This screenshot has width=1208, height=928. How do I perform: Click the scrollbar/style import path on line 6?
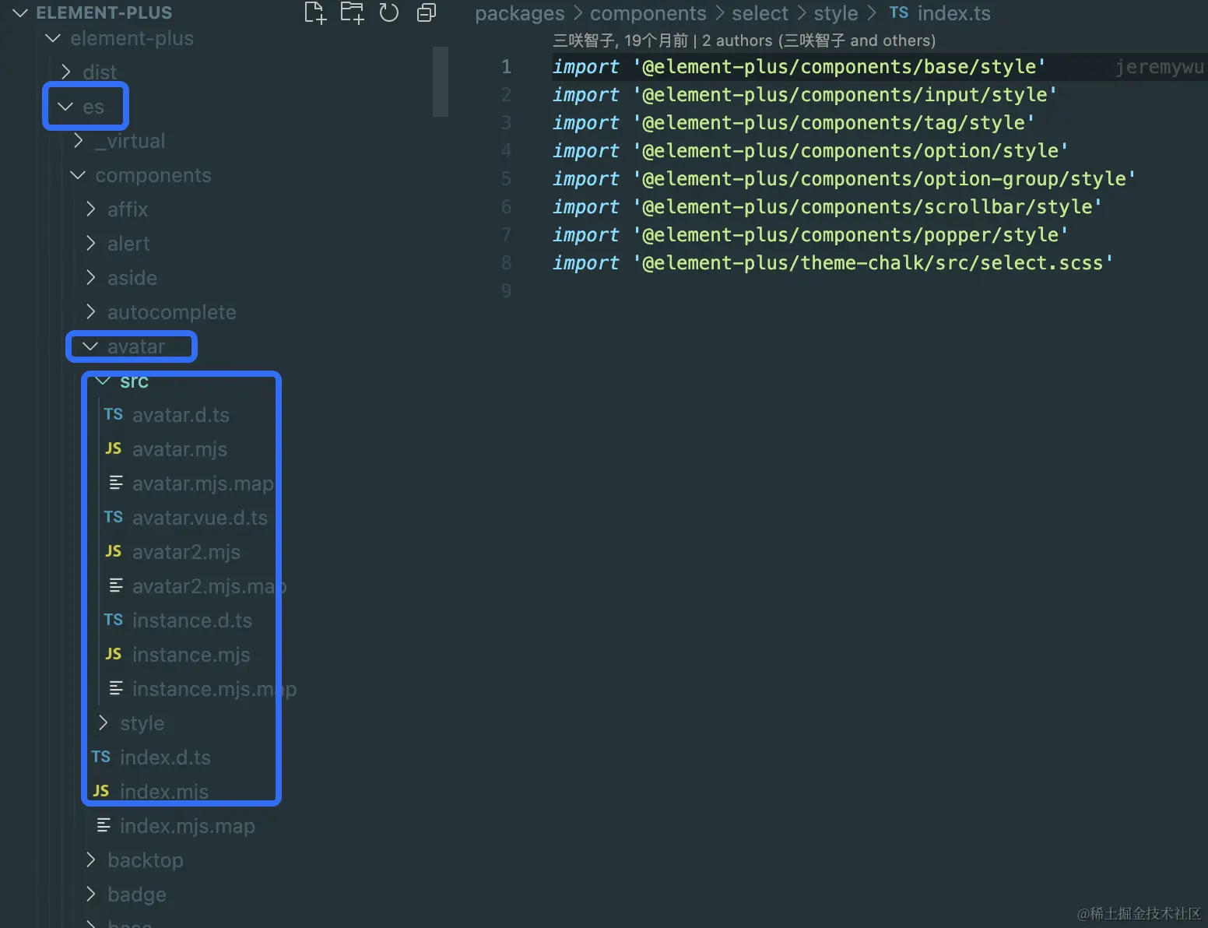tap(867, 207)
